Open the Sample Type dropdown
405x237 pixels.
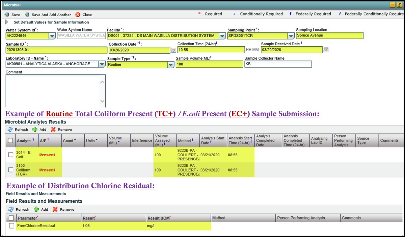point(171,64)
